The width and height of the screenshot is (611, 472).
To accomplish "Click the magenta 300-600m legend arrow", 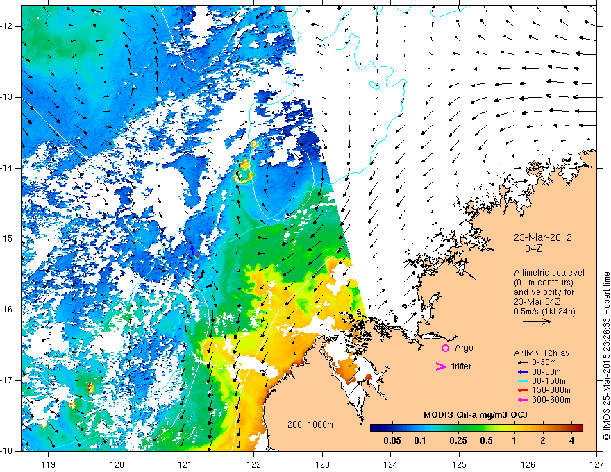I will point(523,400).
